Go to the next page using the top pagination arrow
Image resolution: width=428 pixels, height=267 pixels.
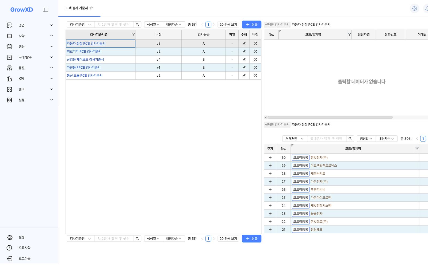pyautogui.click(x=214, y=25)
